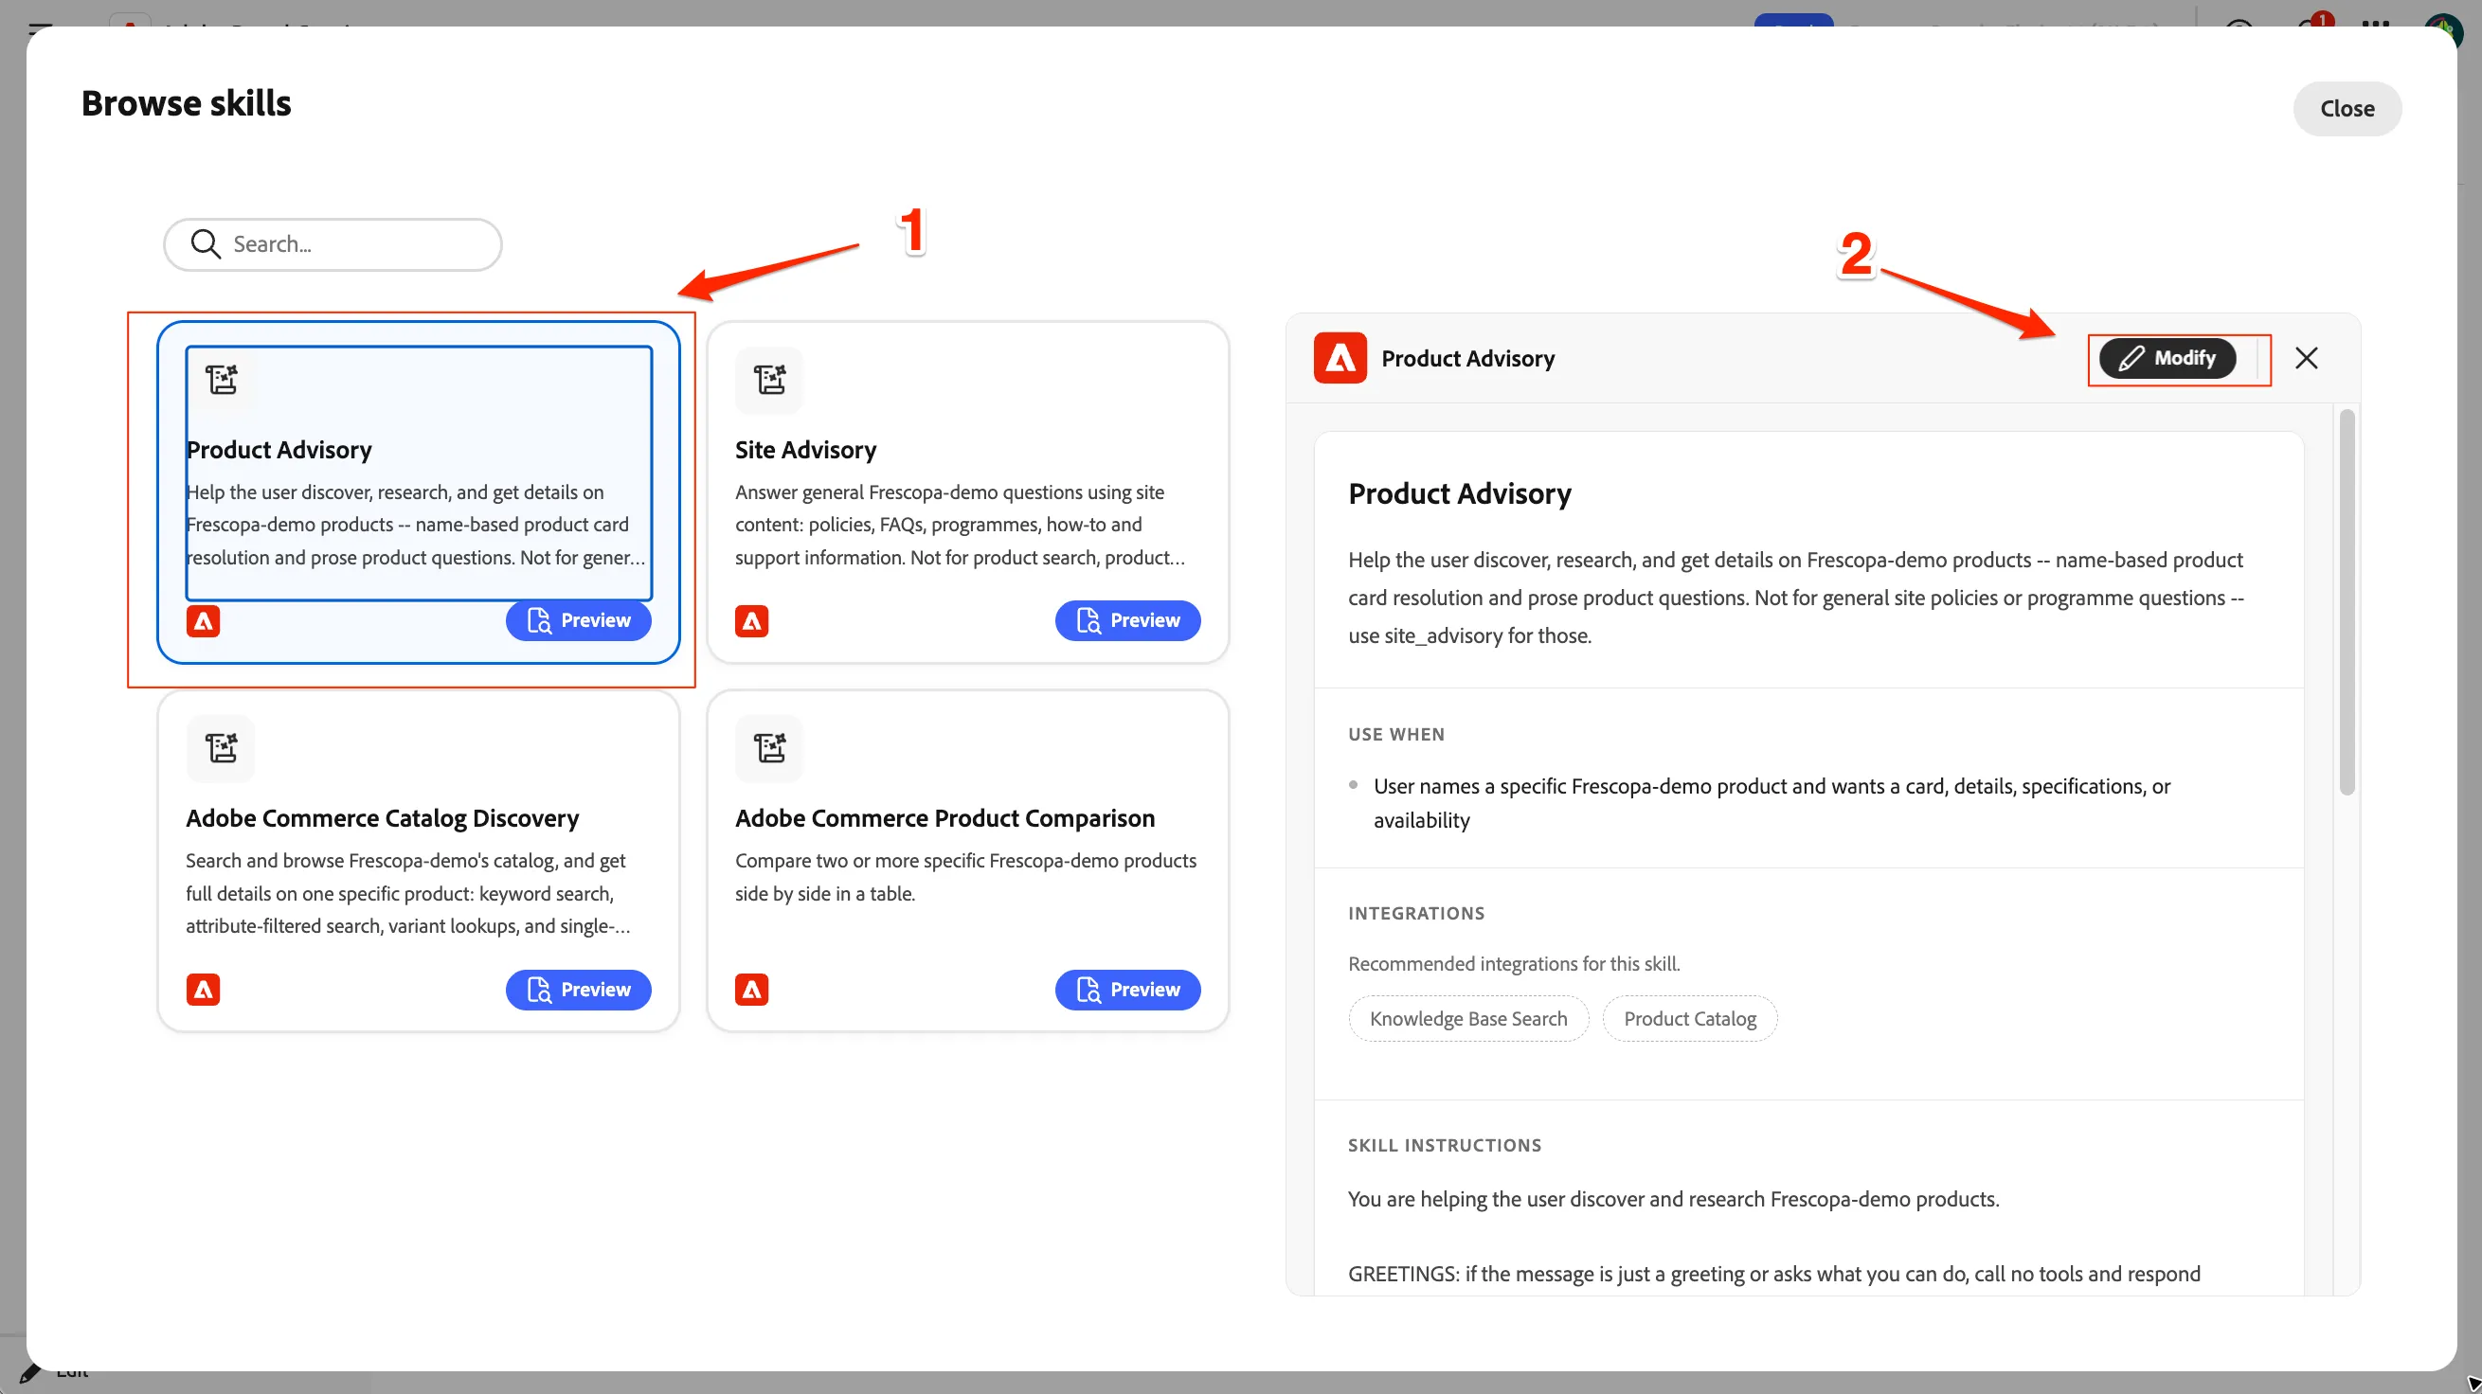Click the USE WHEN section heading

[1396, 734]
